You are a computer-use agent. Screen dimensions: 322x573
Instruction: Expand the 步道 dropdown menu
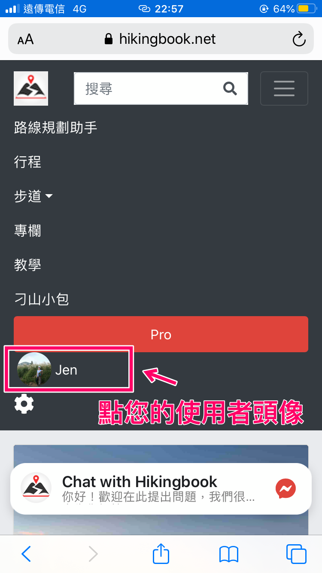33,196
